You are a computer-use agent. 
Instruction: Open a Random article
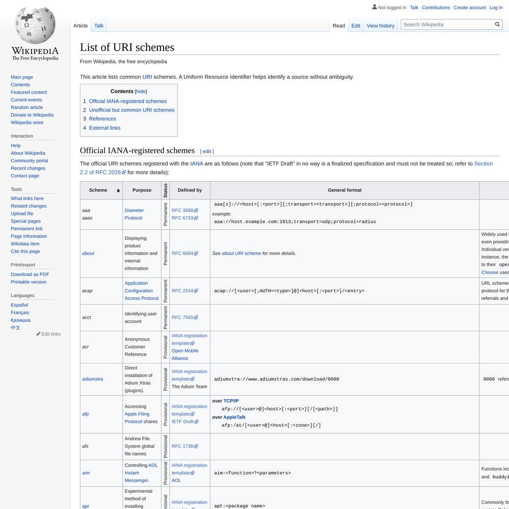click(26, 107)
